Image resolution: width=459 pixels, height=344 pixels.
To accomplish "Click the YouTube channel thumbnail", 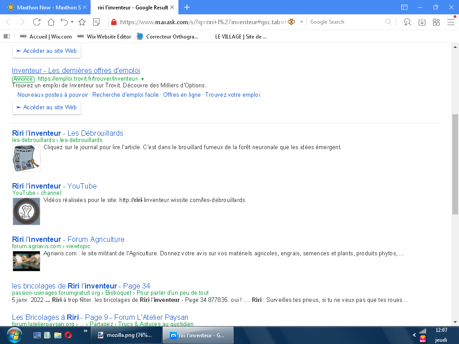I will coord(26,211).
